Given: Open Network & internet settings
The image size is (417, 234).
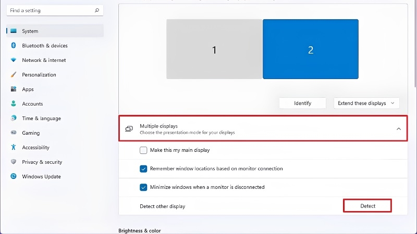Looking at the screenshot, I should click(44, 60).
